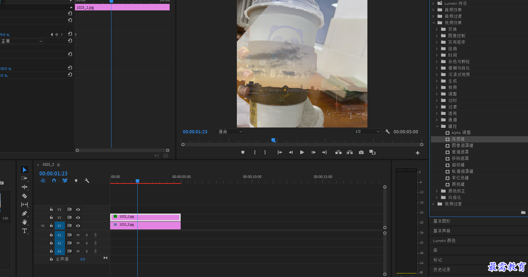This screenshot has width=528, height=277.
Task: Collapse the 键控 folder
Action: tap(437, 126)
